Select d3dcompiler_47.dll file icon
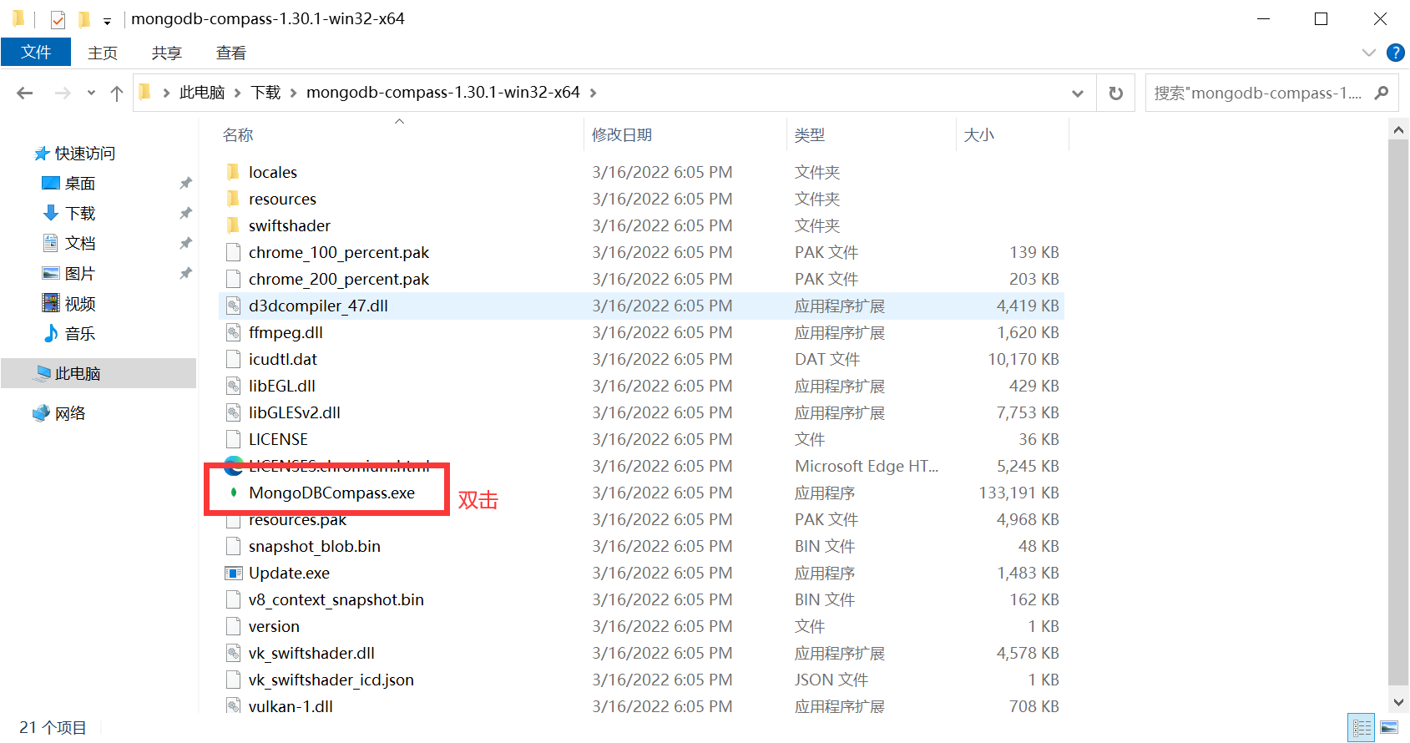Screen dimensions: 1410x743 click(234, 306)
